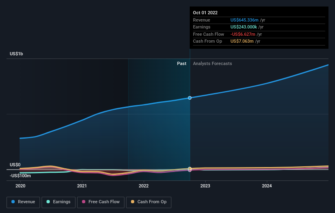Click the 2020 x-axis label
This screenshot has height=213, width=335.
coord(20,186)
